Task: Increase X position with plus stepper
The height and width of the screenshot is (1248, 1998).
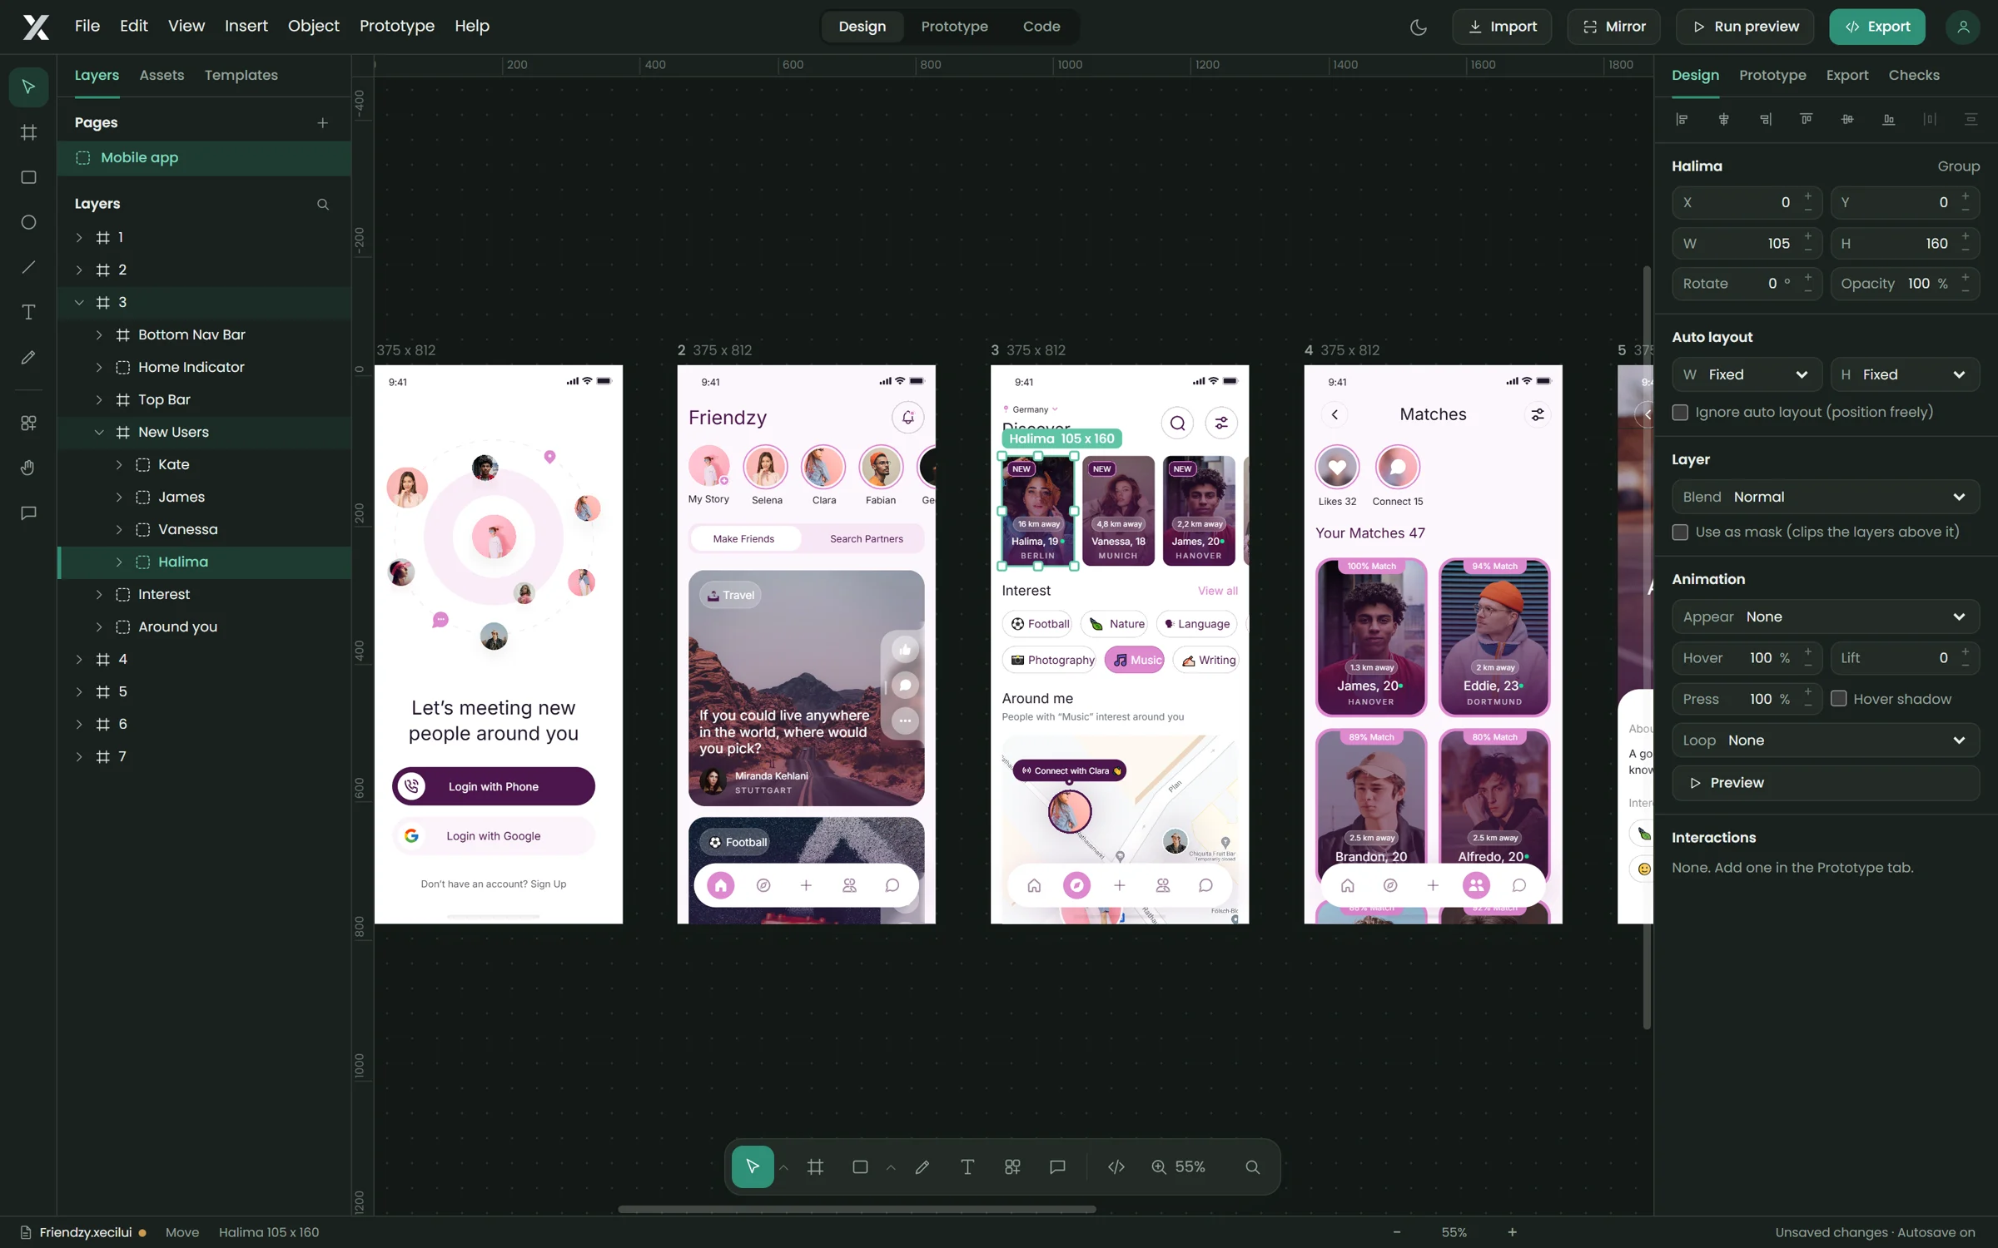Action: coord(1807,196)
